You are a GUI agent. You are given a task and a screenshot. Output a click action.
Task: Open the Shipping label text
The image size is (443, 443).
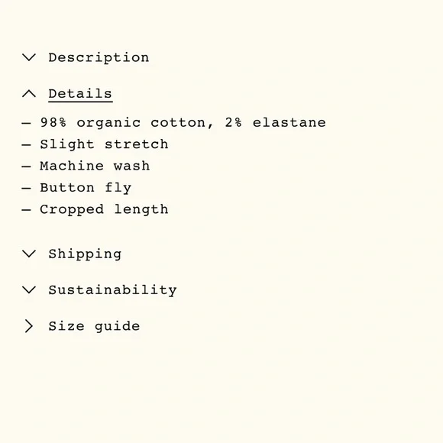pyautogui.click(x=85, y=254)
